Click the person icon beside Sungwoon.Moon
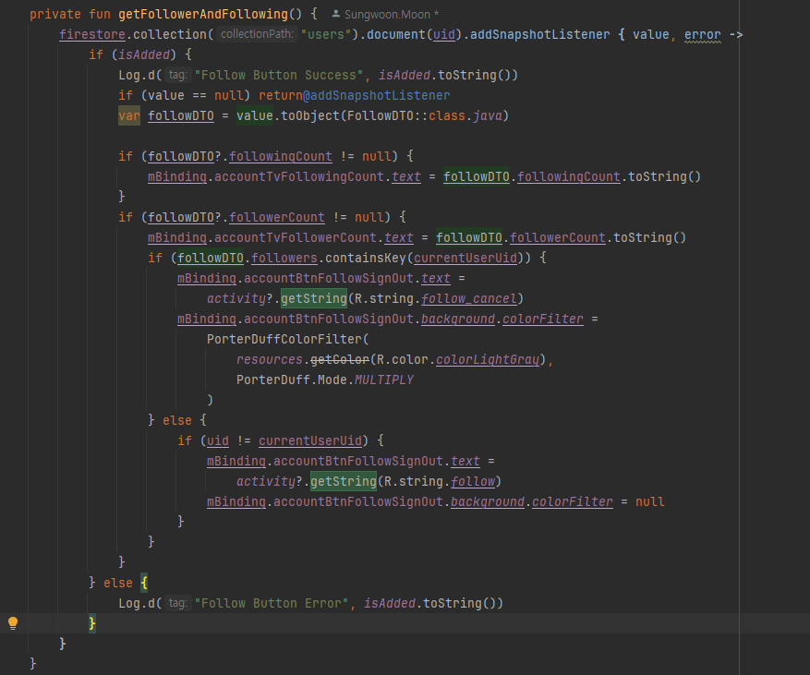The width and height of the screenshot is (810, 675). pos(336,14)
